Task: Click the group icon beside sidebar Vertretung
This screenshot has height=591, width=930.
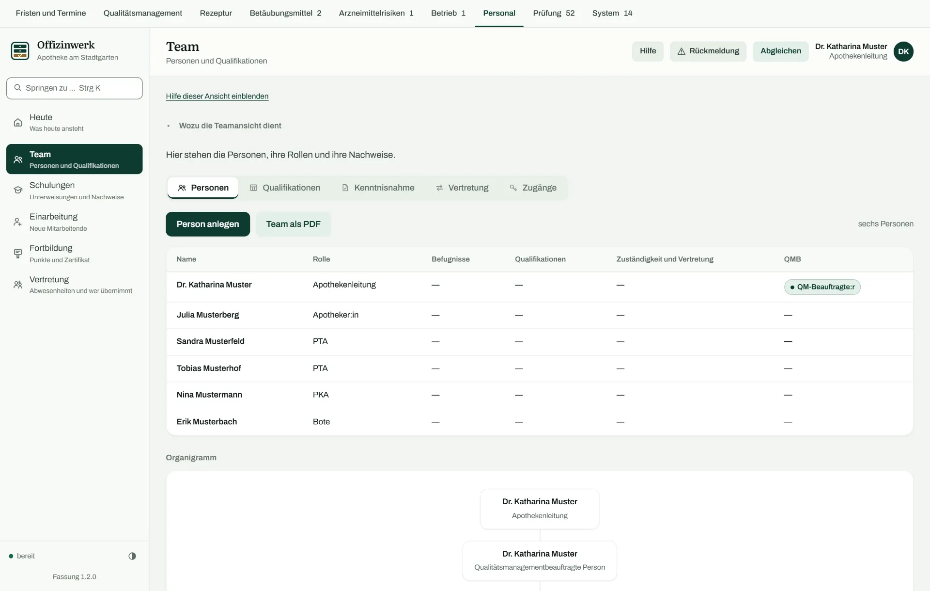Action: (x=18, y=285)
